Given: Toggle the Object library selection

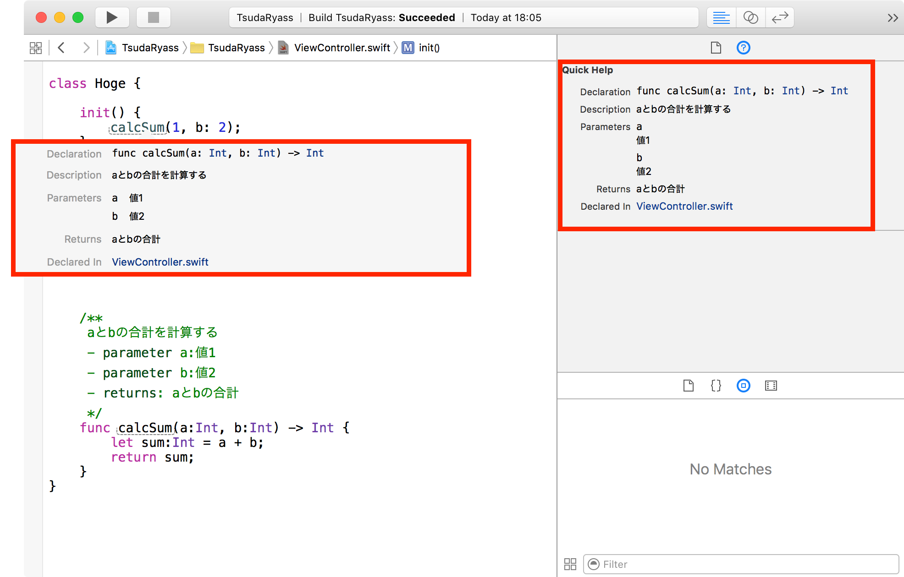Looking at the screenshot, I should tap(743, 386).
